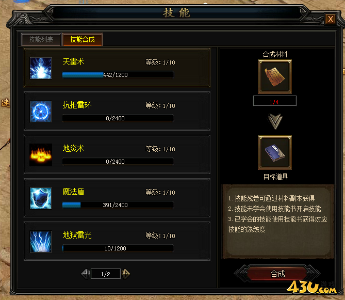Click the 抗拒雷环 ring skill icon
This screenshot has width=345, height=300.
[41, 112]
